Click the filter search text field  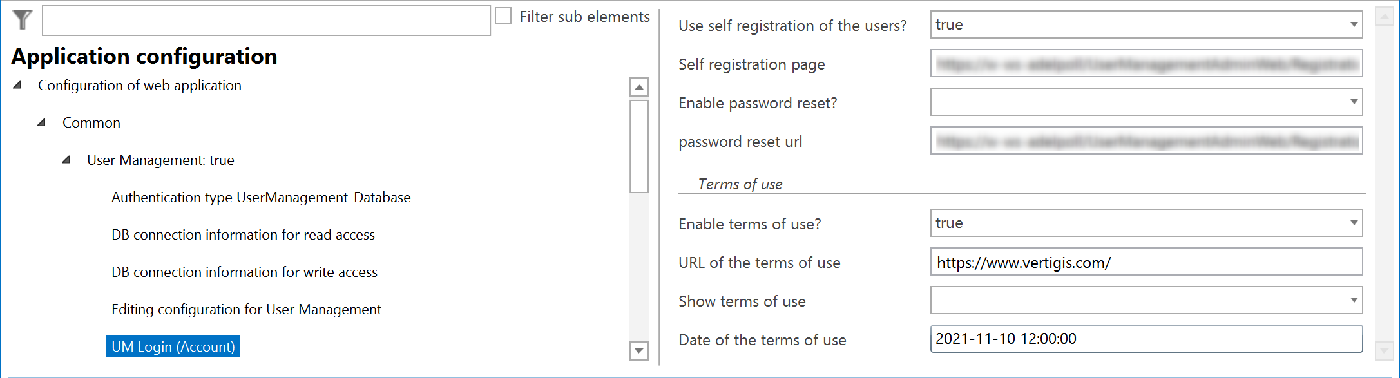(266, 21)
